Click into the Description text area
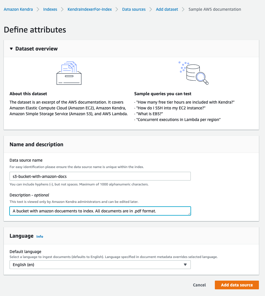Screen dimensions: 265x296 click(x=100, y=211)
